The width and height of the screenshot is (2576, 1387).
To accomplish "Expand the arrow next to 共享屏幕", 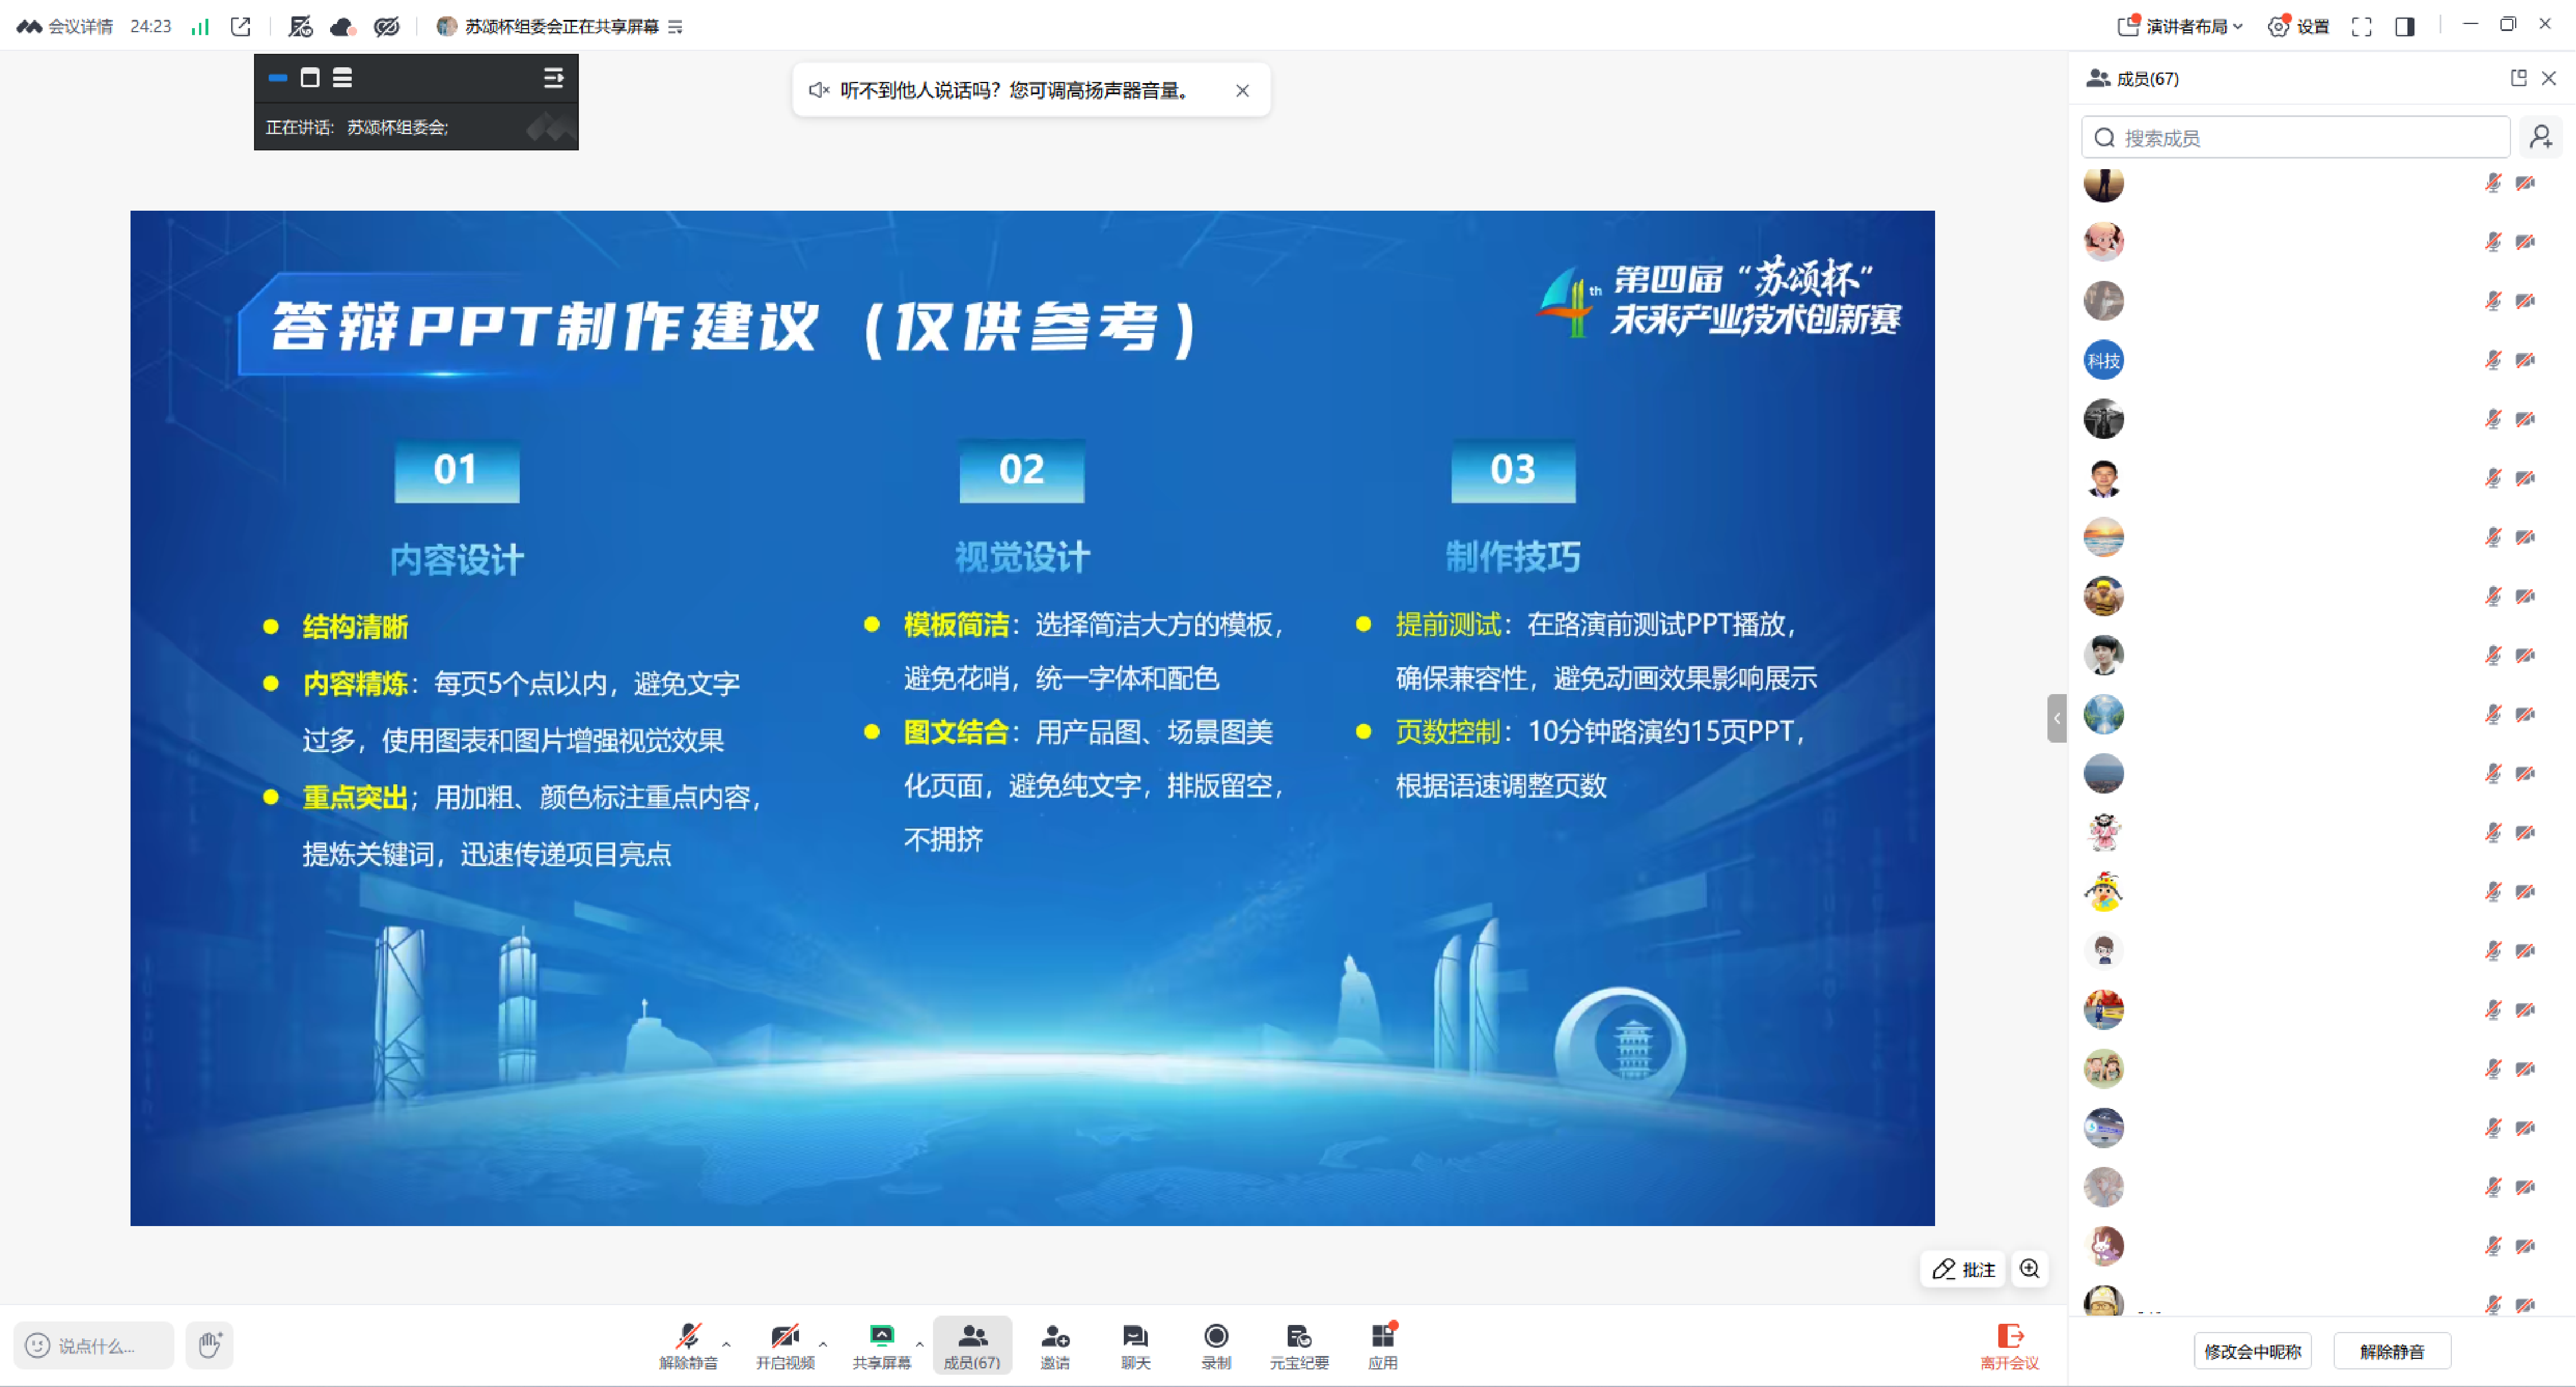I will pyautogui.click(x=919, y=1344).
